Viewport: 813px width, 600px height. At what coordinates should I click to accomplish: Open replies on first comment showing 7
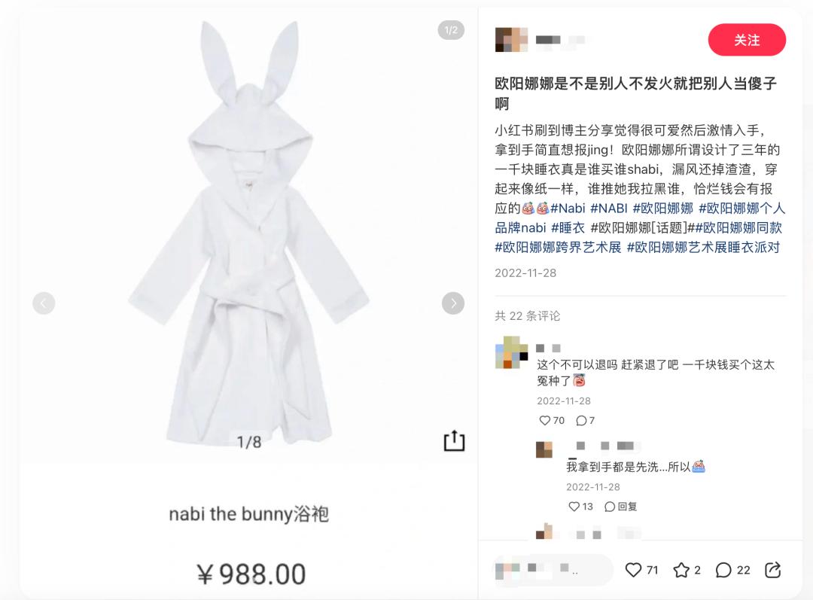581,421
